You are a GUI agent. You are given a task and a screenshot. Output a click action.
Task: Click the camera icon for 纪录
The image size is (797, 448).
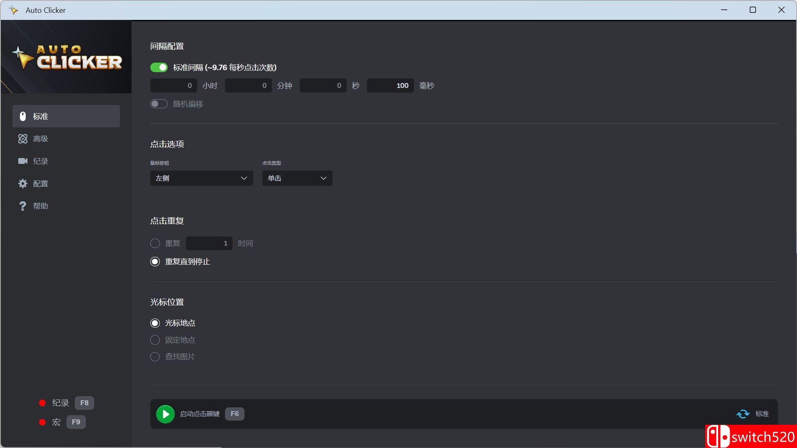point(23,161)
